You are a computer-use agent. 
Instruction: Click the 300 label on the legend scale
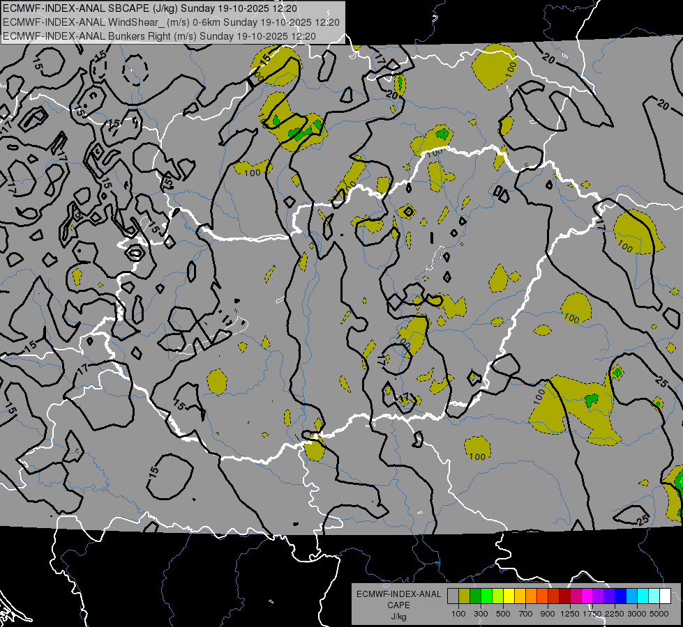coord(481,614)
